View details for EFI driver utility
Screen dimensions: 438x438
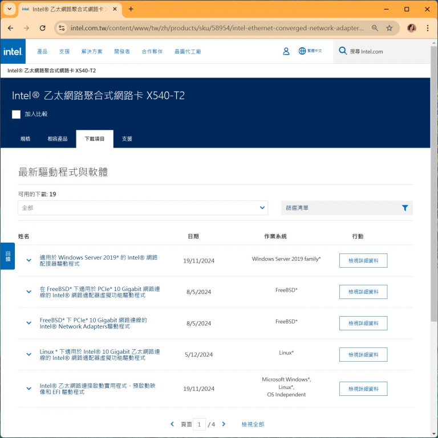[363, 388]
